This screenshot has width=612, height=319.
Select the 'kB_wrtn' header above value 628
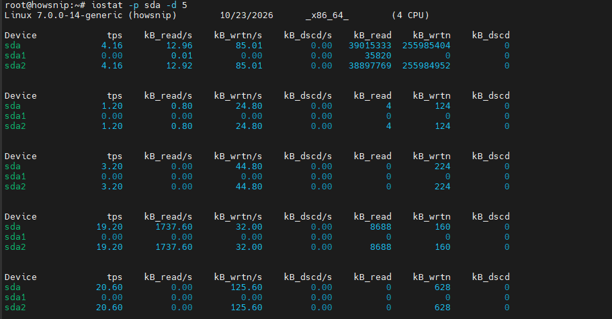click(432, 277)
